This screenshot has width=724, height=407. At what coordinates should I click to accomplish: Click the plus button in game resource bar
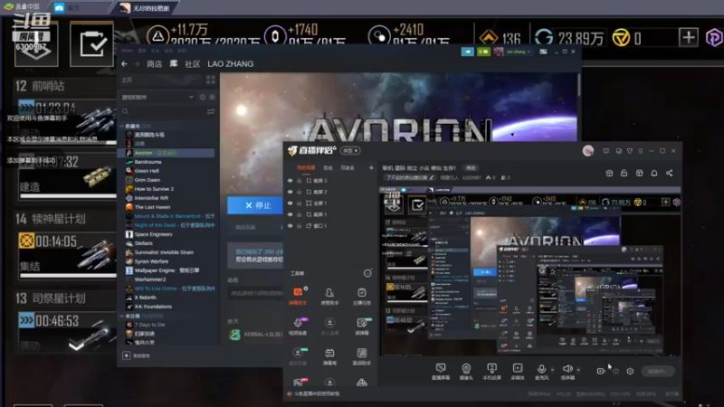pos(688,37)
